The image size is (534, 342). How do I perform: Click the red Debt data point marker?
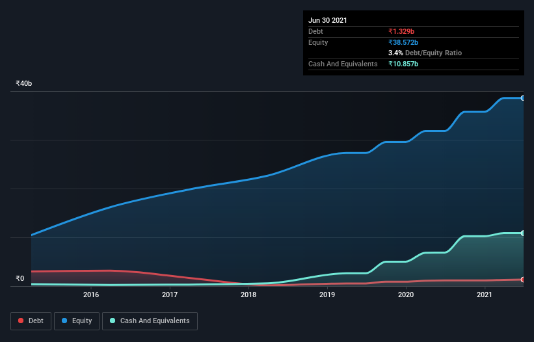523,280
